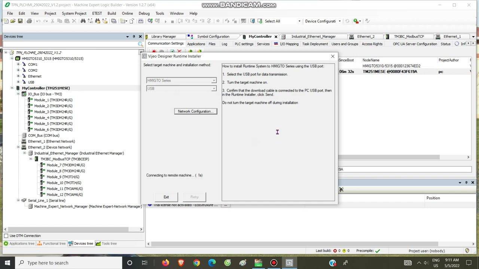Open the Project menu
The height and width of the screenshot is (269, 479).
(50, 13)
